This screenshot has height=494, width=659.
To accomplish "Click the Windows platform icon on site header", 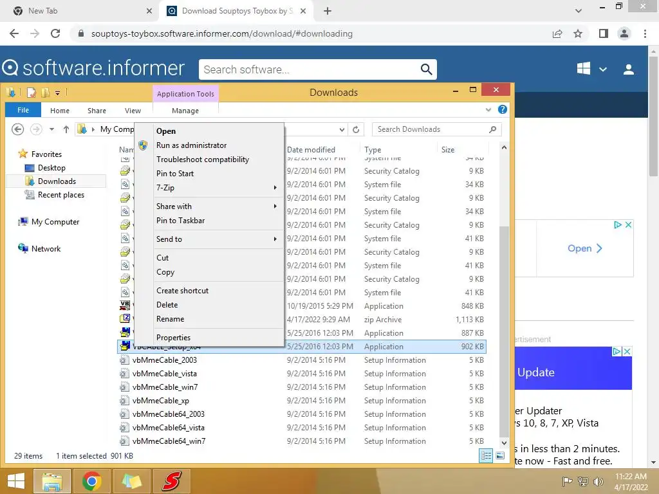I will coord(583,69).
